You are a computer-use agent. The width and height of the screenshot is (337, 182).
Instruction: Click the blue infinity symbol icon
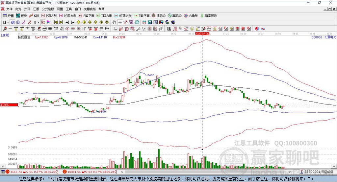263,29
